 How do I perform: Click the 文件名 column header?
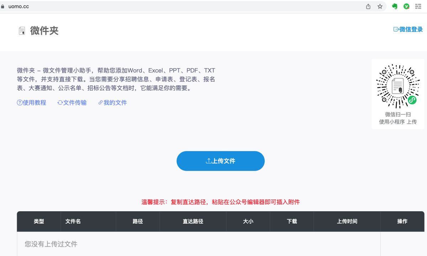coord(73,221)
